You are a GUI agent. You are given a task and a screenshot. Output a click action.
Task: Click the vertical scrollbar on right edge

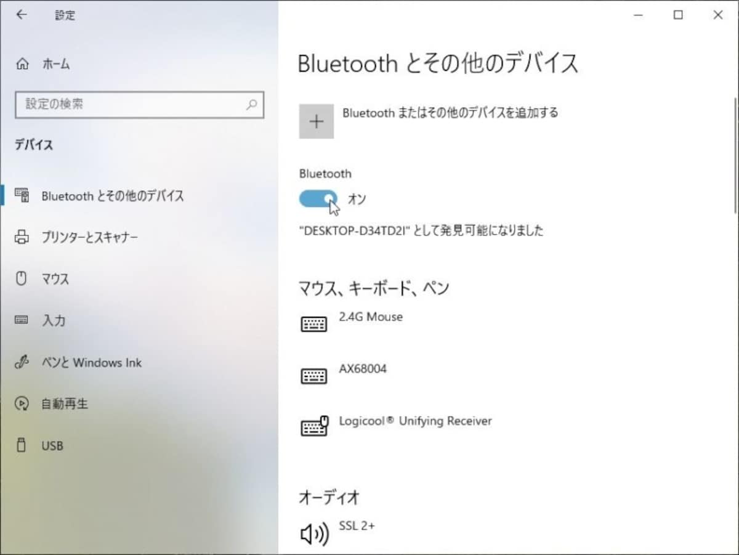tap(734, 155)
